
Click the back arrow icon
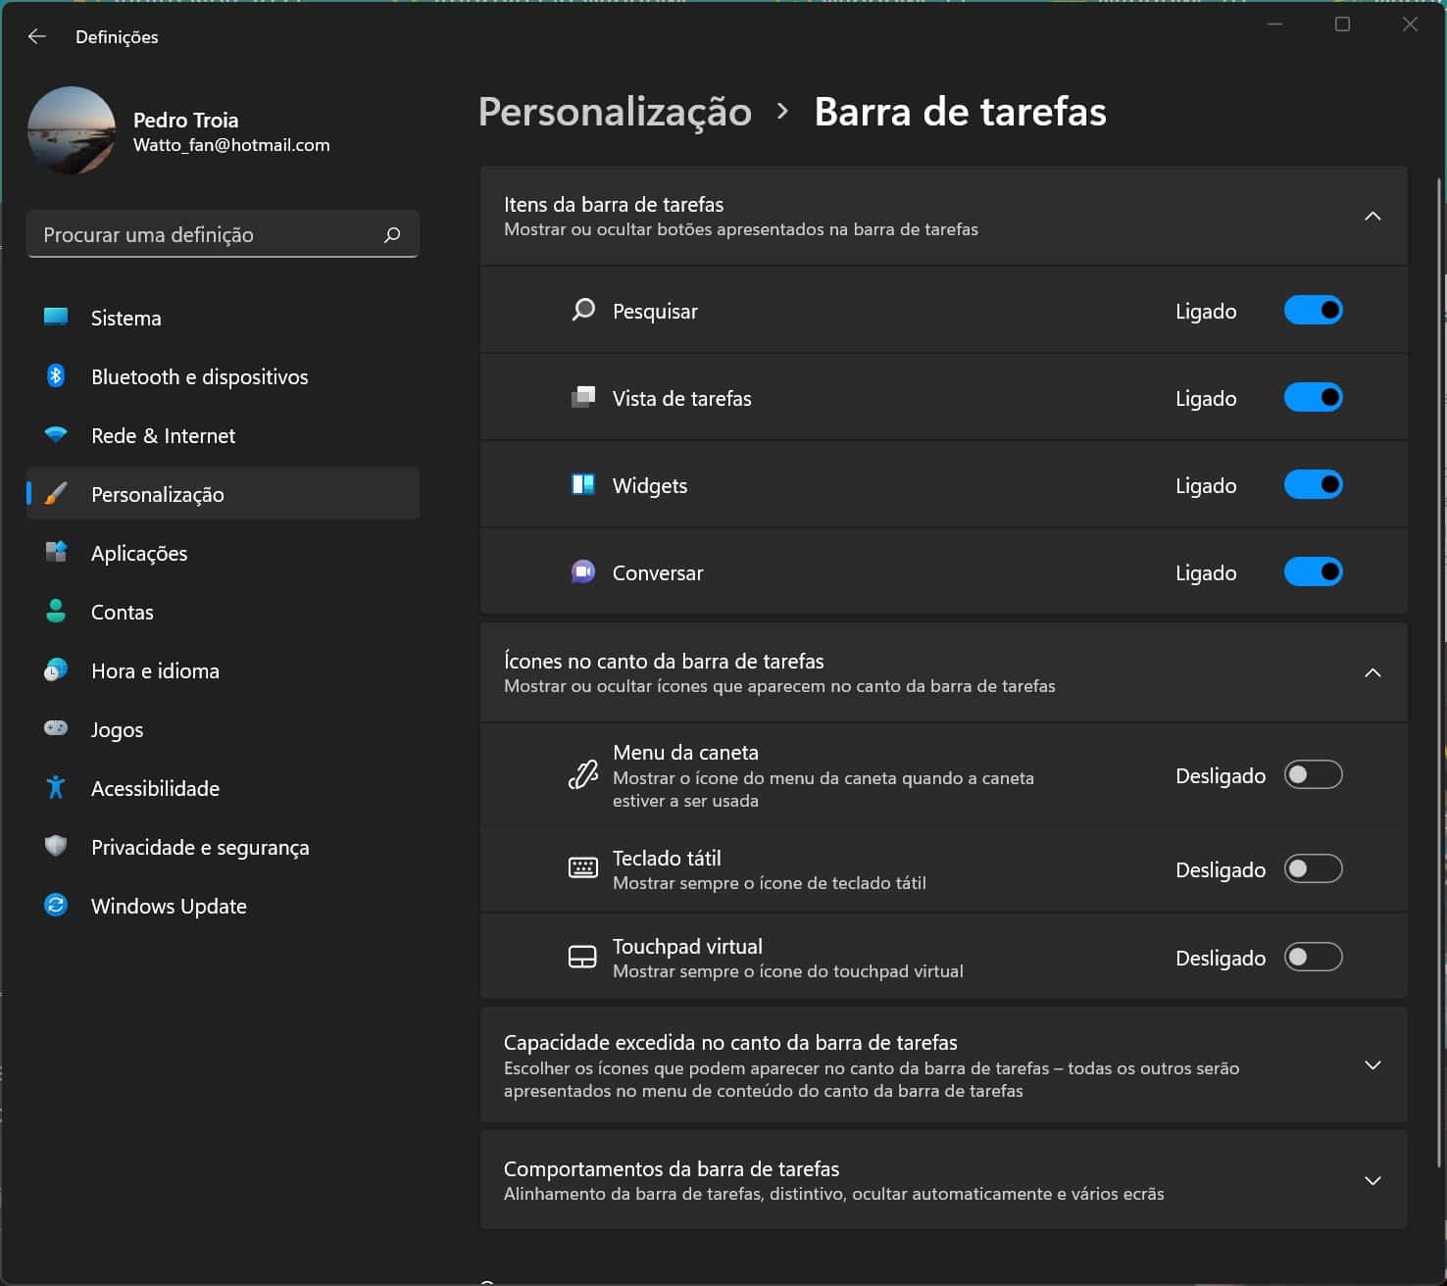click(x=37, y=36)
